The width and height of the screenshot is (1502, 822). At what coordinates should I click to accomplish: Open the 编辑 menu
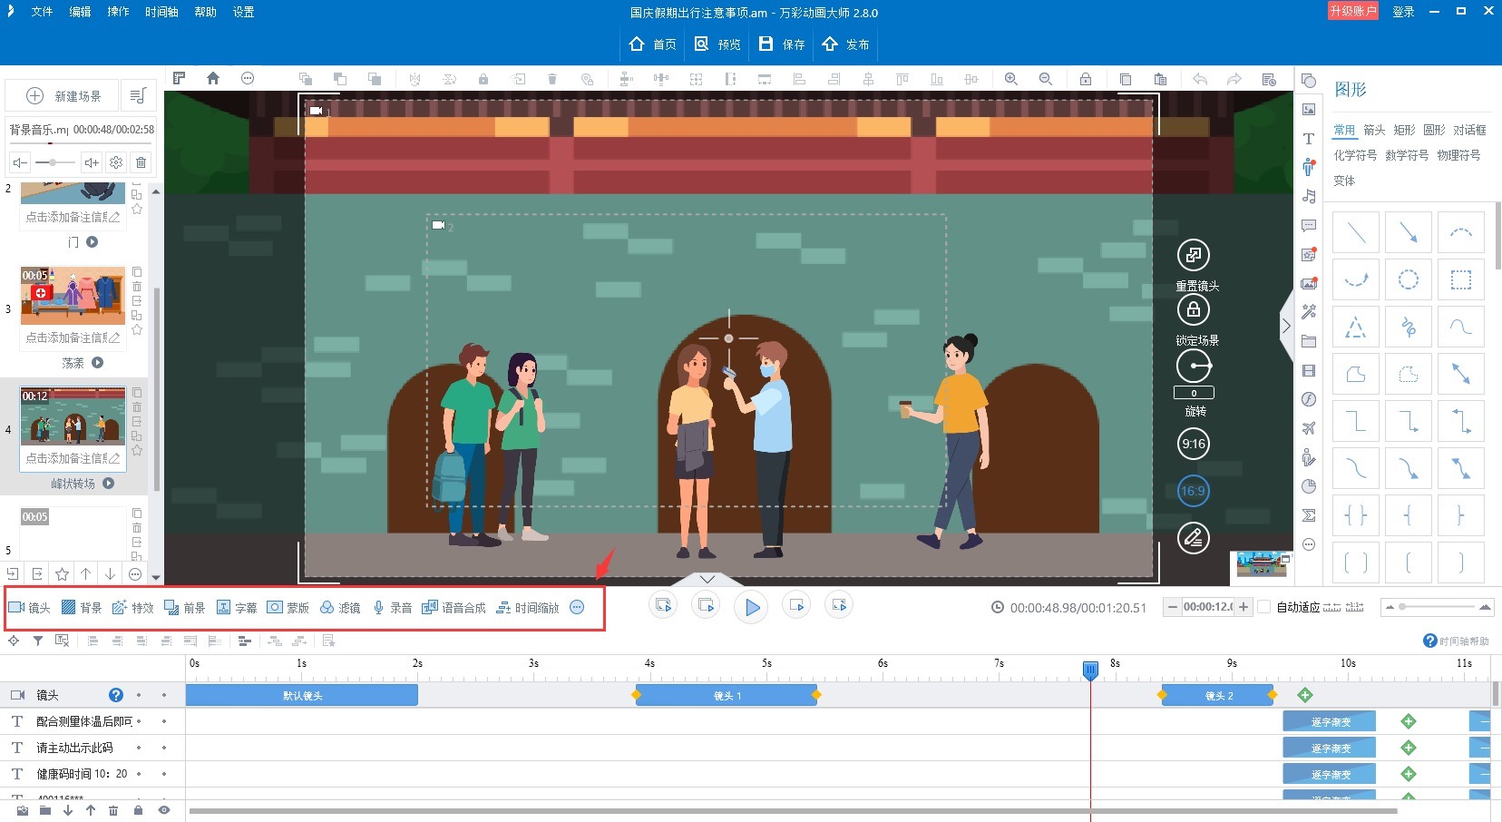80,12
